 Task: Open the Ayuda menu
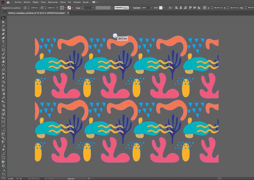point(86,2)
